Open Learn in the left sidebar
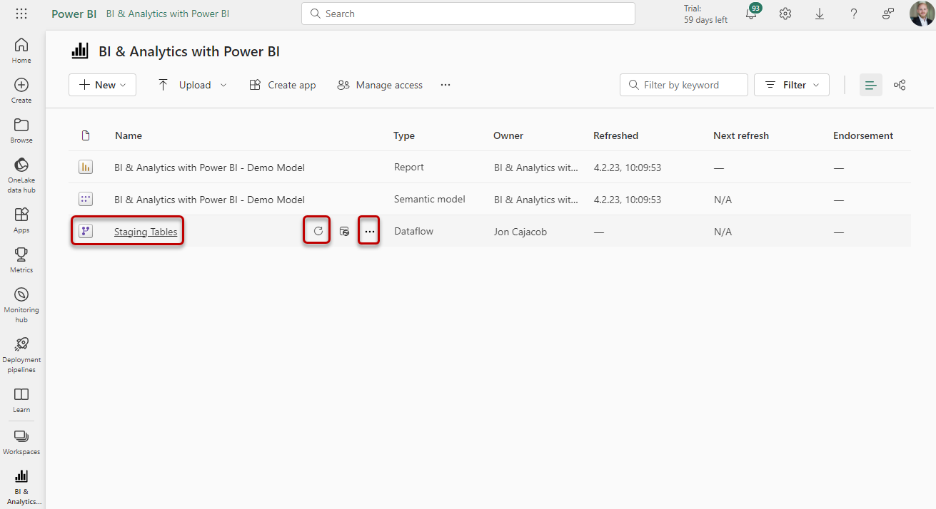The image size is (936, 509). click(x=21, y=399)
